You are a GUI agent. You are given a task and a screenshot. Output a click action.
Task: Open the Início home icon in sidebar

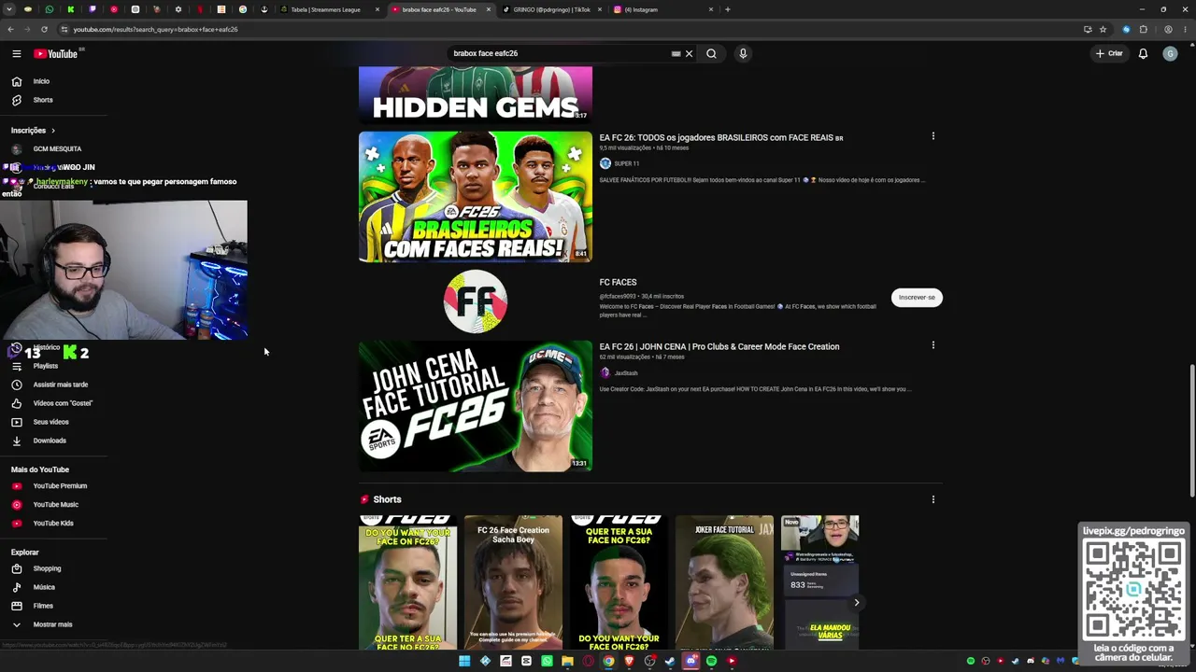point(16,81)
